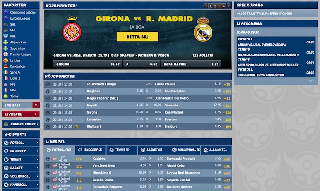Select the SHL puck icon
Viewport: 320px width, 191px height.
pos(6,24)
